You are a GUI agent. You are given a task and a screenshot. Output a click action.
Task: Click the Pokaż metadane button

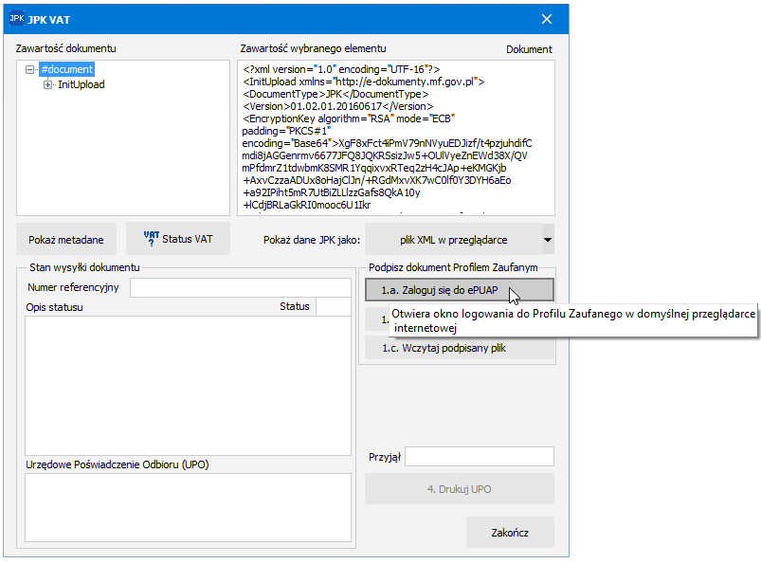(66, 239)
